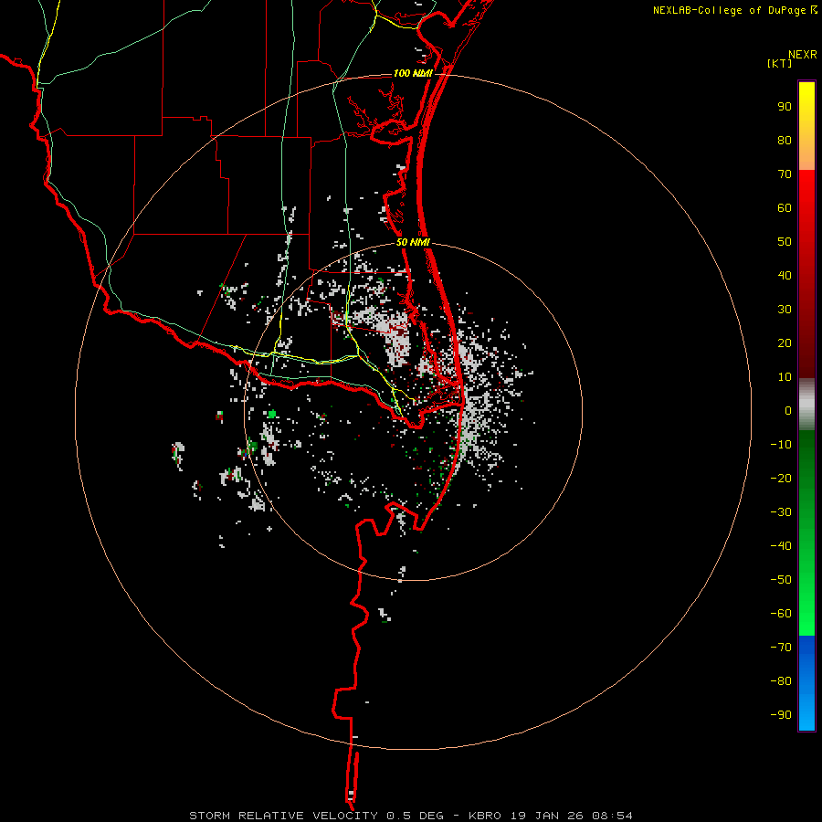Click the -30 value on velocity scale
This screenshot has width=822, height=822.
(781, 512)
